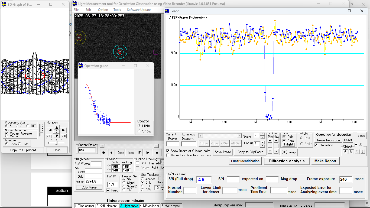This screenshot has width=370, height=208.
Task: Click the Current Frame input field showing 693
Action: point(87,150)
